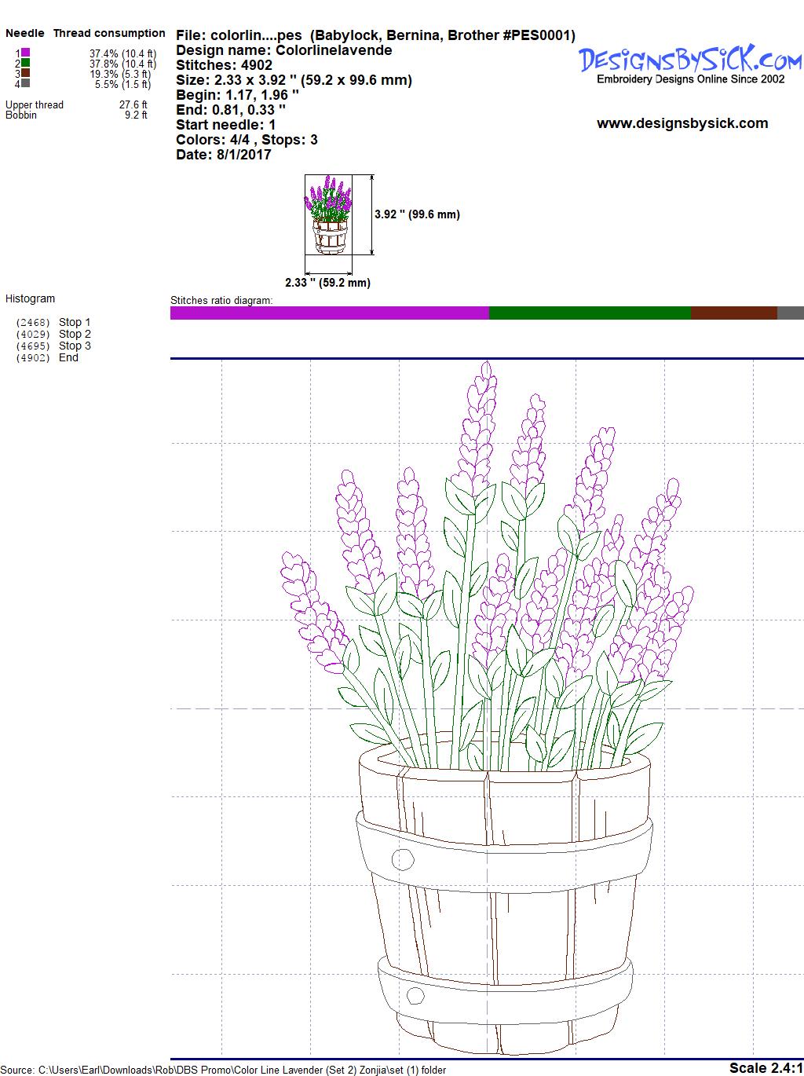Open the www.designsbysick.com link
The image size is (804, 1076).
point(682,123)
